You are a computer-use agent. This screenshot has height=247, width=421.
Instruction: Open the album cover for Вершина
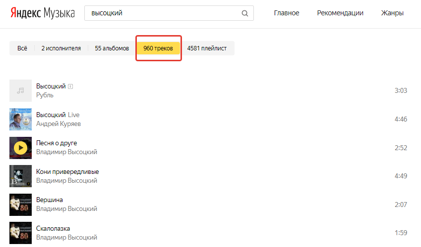click(20, 205)
